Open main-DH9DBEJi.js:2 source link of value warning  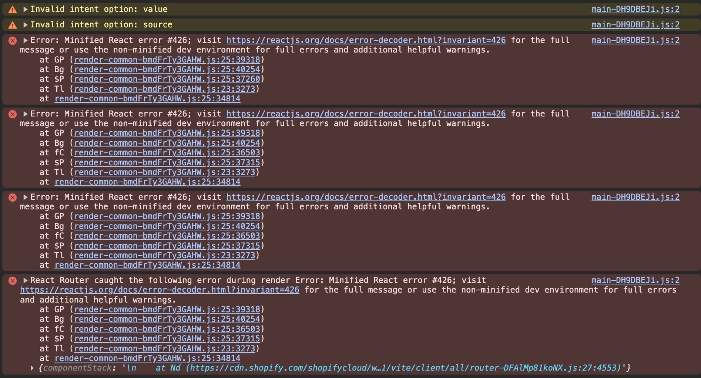pyautogui.click(x=635, y=9)
